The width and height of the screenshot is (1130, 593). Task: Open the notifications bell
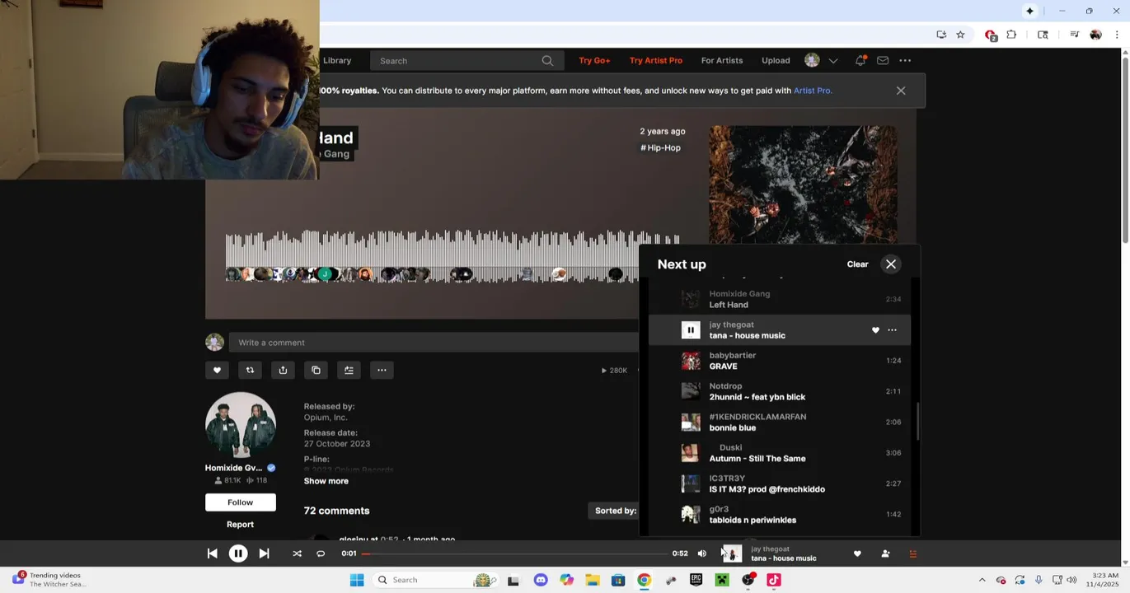point(860,60)
